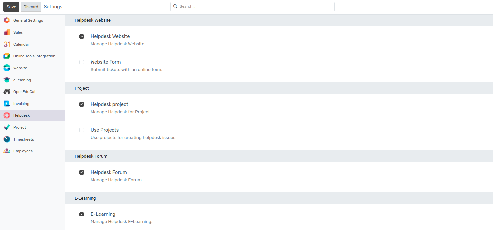493x230 pixels.
Task: Click 'Use projects for creating helpdesk issues.' text
Action: [x=134, y=137]
